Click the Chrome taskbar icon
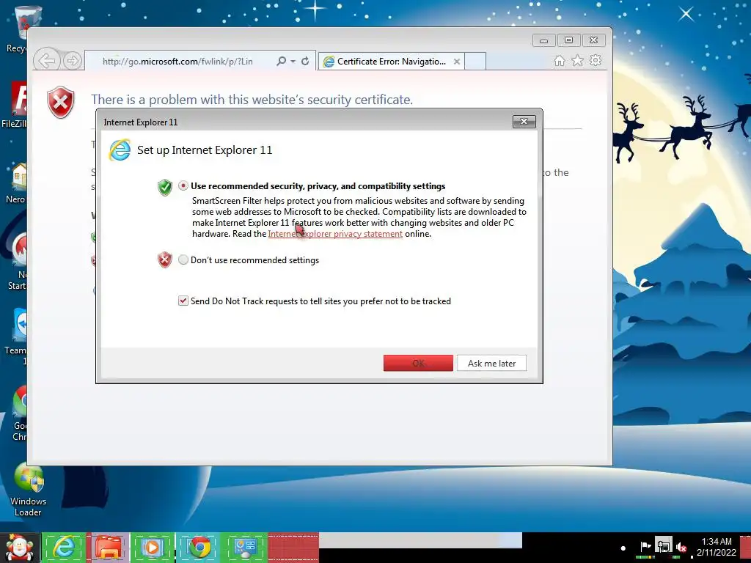Screen dimensions: 751x563 tap(199, 547)
